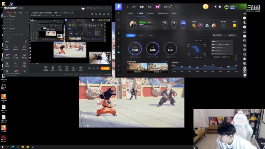Open the 商城 tab in the 5E client

point(149,7)
